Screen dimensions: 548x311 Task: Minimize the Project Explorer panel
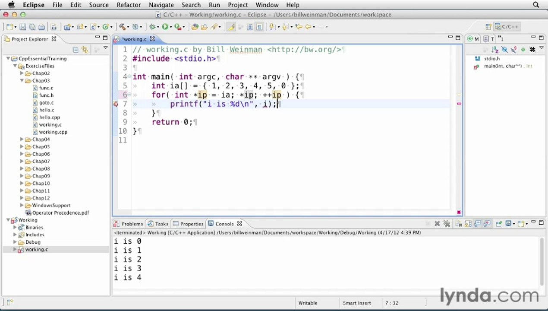98,38
